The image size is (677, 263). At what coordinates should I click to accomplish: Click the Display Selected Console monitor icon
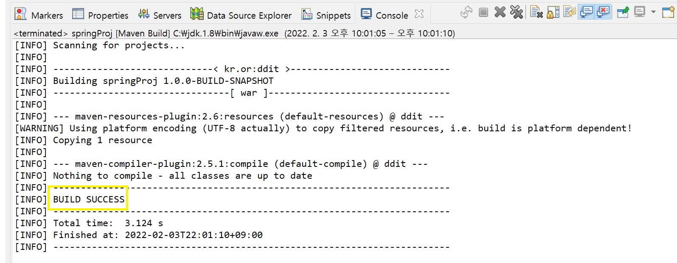click(639, 12)
